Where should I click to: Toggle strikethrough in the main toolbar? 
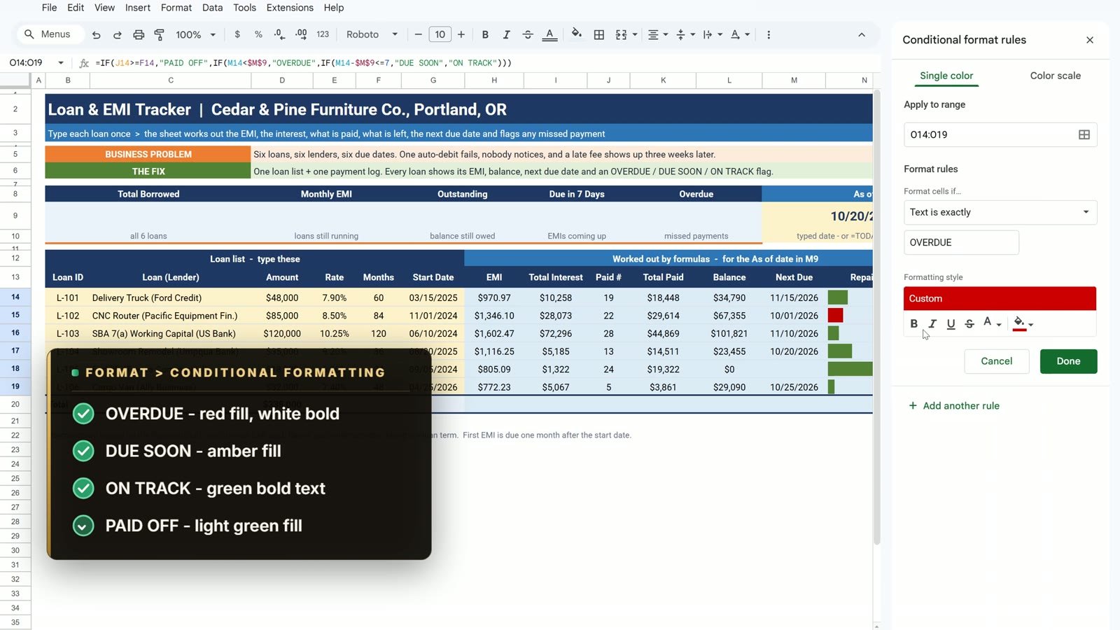coord(528,34)
